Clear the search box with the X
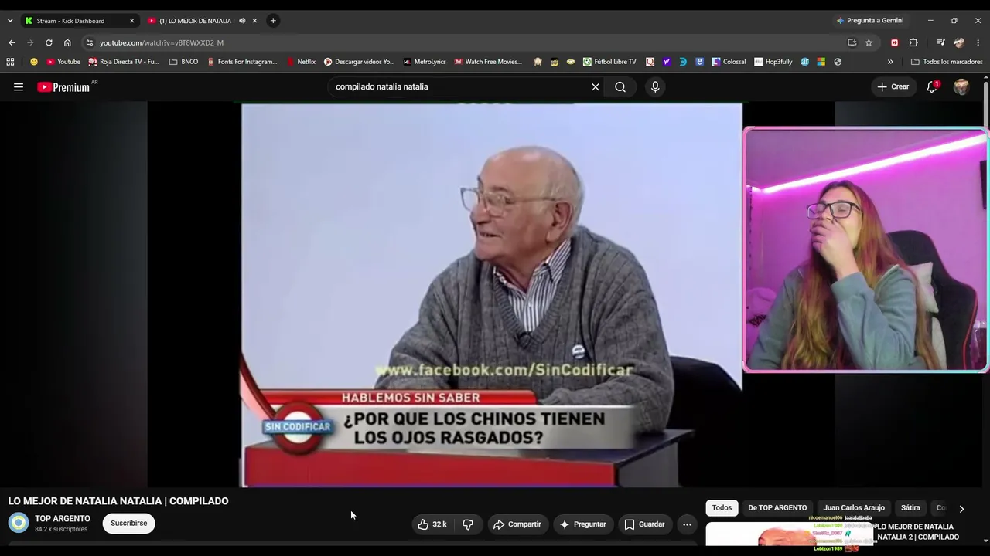The width and height of the screenshot is (990, 556). pyautogui.click(x=596, y=87)
